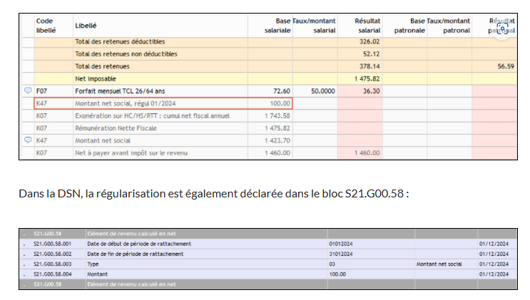Click the top 'Elément de revenu calculé en net' header
The height and width of the screenshot is (300, 530).
point(131,234)
